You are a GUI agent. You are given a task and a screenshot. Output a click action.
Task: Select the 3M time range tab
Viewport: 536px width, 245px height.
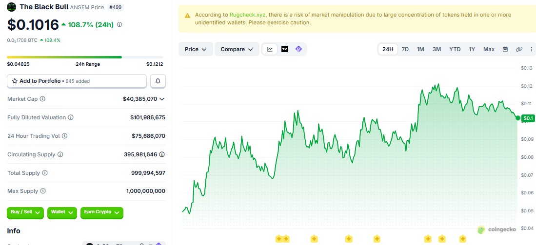coord(437,49)
